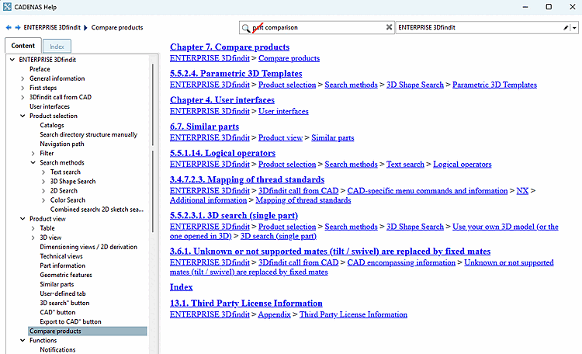This screenshot has width=582, height=354.
Task: Click into the part comparison search field
Action: [x=317, y=27]
